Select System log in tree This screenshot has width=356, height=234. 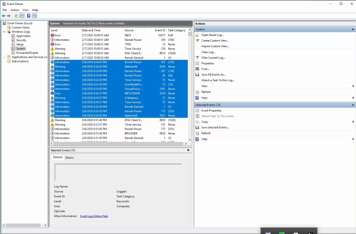pos(21,49)
